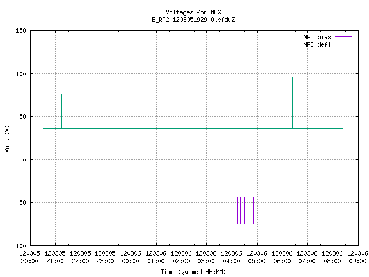Click the purple bias dip near 21:30
Image resolution: width=369 pixels, height=277 pixels.
tap(70, 217)
